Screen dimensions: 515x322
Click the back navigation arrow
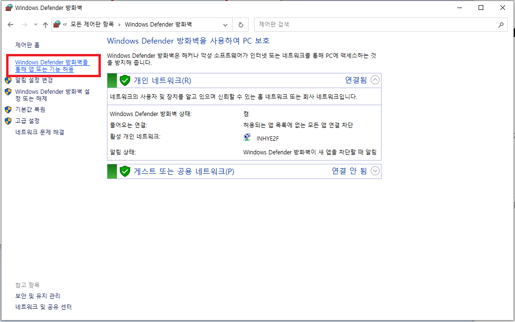tap(10, 24)
